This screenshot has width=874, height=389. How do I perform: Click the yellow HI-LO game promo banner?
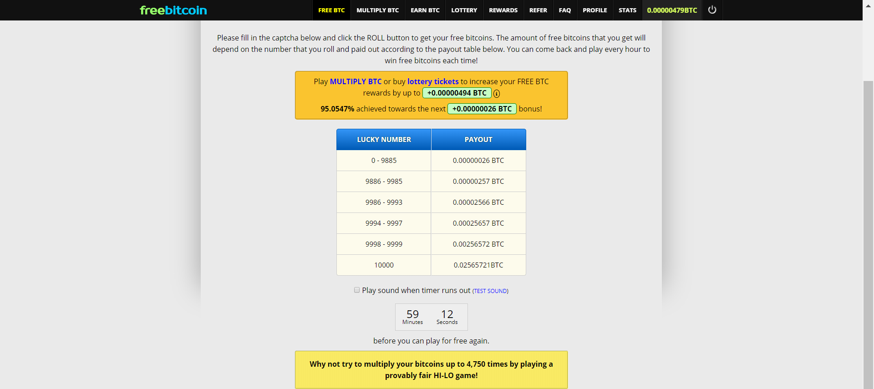(x=431, y=369)
